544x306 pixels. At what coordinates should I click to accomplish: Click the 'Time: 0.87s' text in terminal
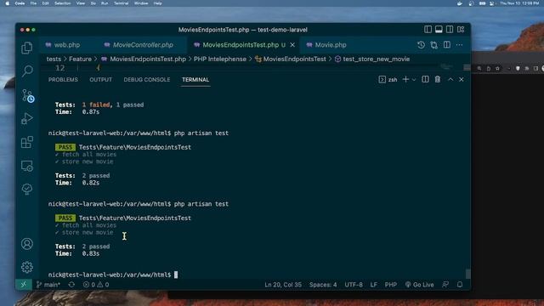[77, 112]
